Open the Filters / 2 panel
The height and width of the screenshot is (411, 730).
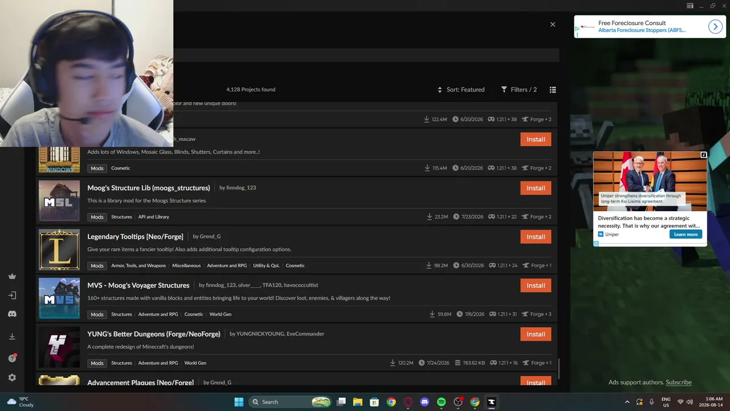click(519, 90)
